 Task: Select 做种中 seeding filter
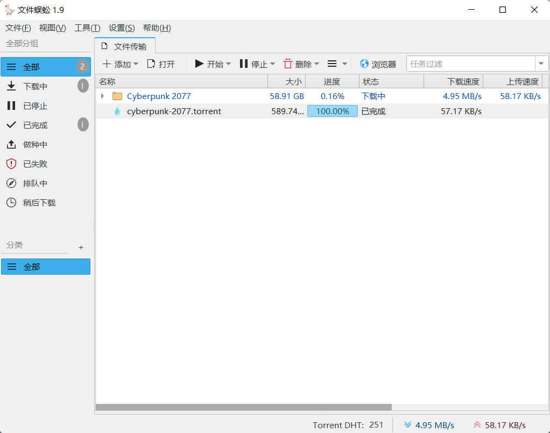(x=46, y=144)
